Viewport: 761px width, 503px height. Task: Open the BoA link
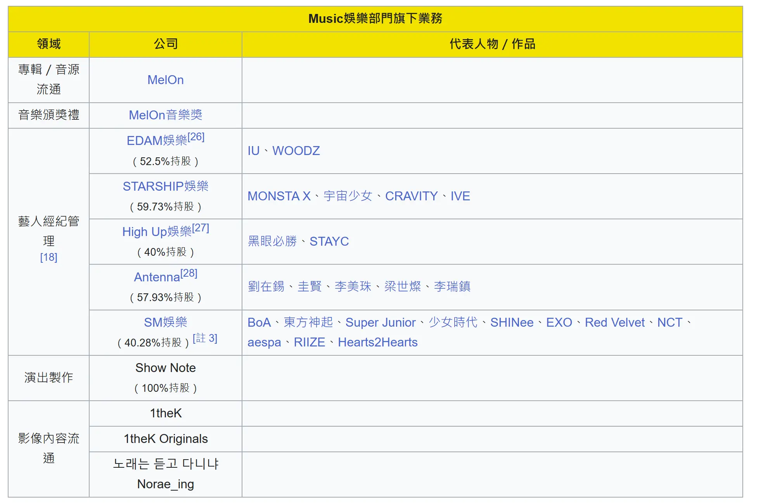pos(259,322)
